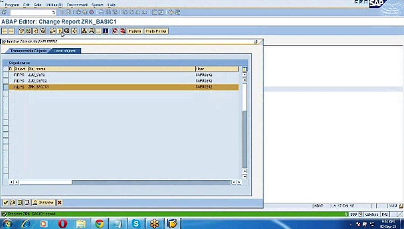Viewport: 404px width, 229px height.
Task: Click the User column header
Action: (x=217, y=69)
